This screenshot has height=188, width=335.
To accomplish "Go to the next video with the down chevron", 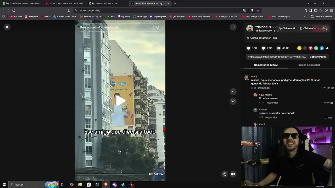I will click(233, 101).
